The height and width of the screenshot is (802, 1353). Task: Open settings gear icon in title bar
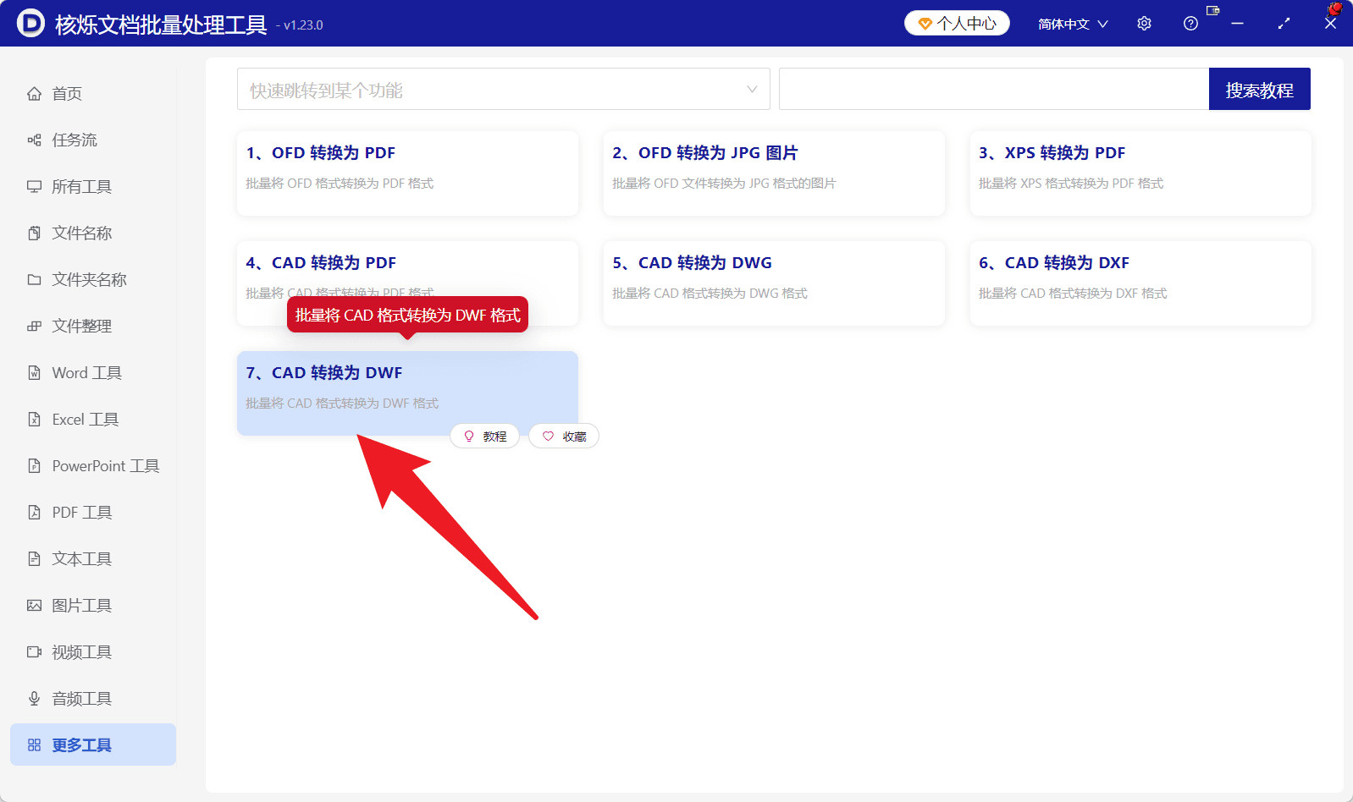[1144, 24]
